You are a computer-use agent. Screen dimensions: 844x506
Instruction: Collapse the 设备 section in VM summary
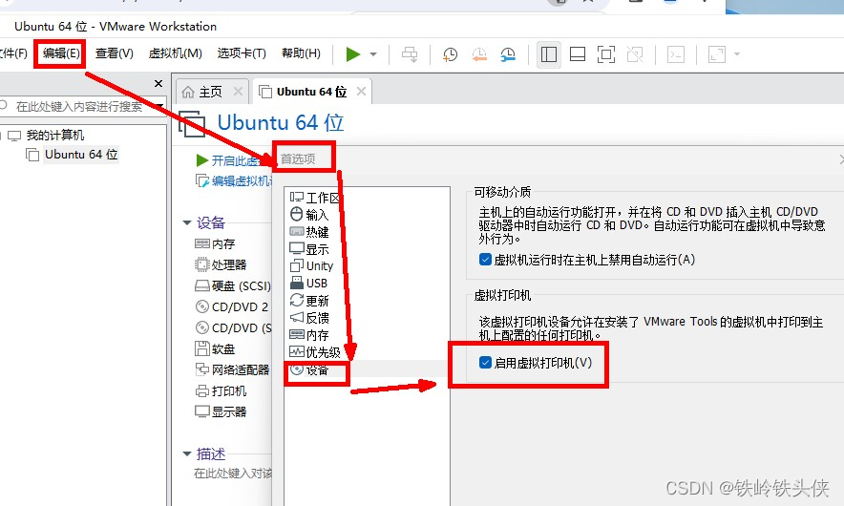click(187, 222)
